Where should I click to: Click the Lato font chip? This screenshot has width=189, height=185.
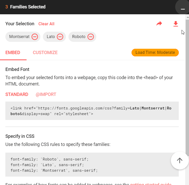coord(51,37)
